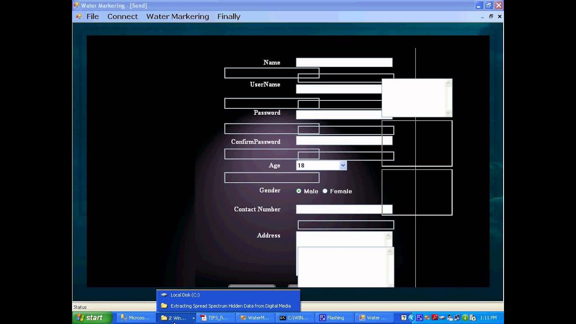Click the green info tray icon

(x=465, y=318)
